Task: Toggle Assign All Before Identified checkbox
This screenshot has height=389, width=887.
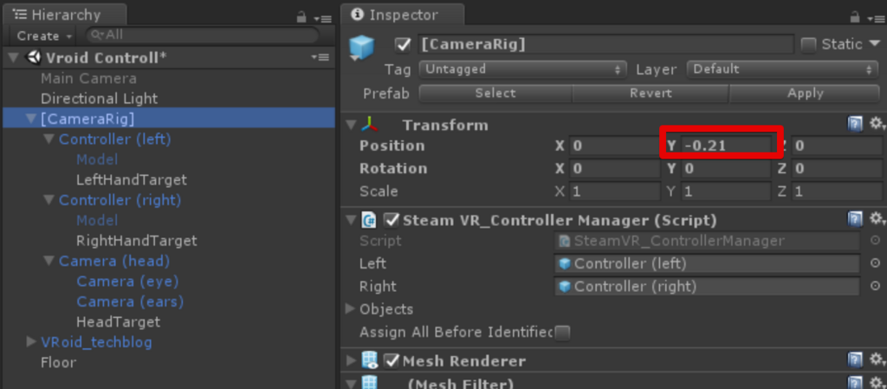Action: (561, 333)
